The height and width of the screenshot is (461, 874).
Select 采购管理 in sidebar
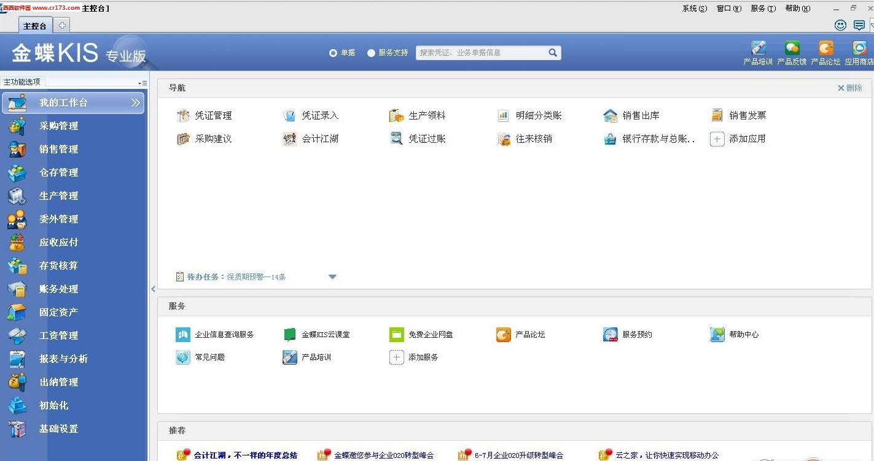pyautogui.click(x=74, y=126)
